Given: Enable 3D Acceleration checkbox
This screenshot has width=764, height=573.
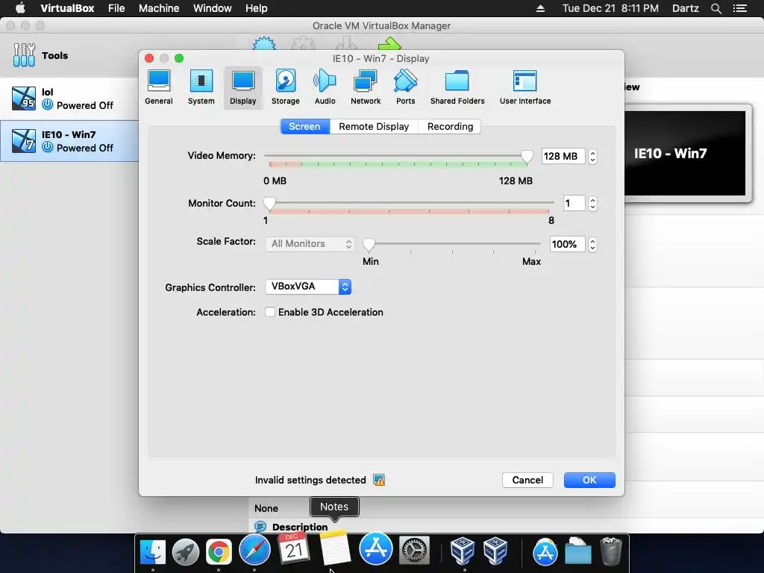Looking at the screenshot, I should pyautogui.click(x=270, y=312).
